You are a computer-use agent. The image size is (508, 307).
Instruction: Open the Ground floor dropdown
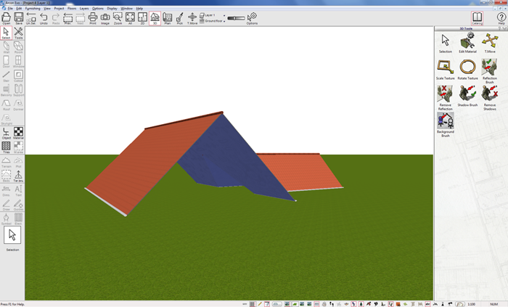point(212,21)
